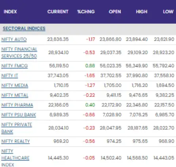Select NIFTY MEDIA open 1,705.00
The image size is (176, 167).
pyautogui.click(x=113, y=85)
